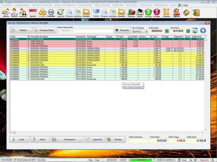Select JULIO IGLESIAS row dated 19/11/2015
Image resolution: width=217 pixels, height=162 pixels.
(x=107, y=79)
